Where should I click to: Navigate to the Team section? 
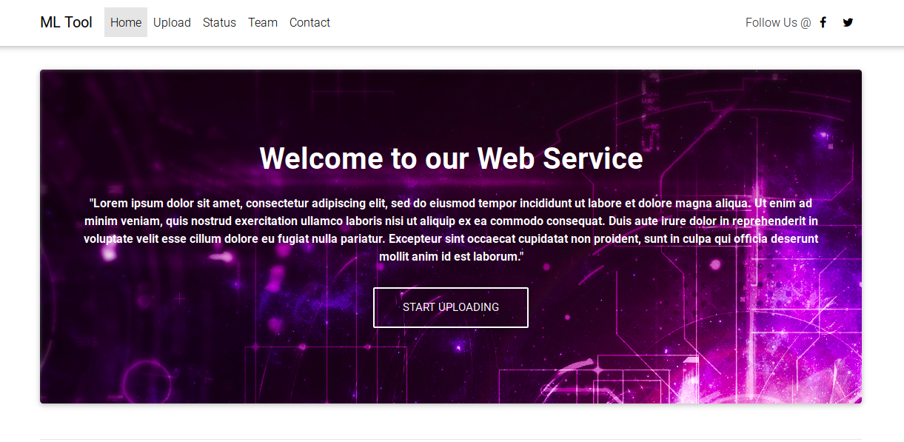tap(263, 22)
